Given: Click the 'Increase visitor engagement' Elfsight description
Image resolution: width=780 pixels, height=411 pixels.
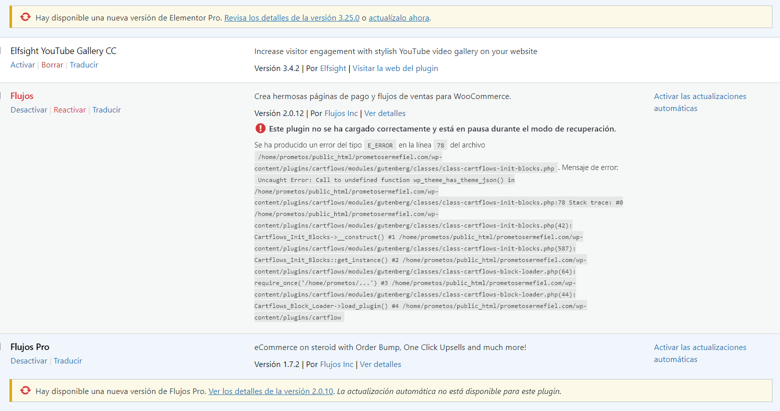Looking at the screenshot, I should pos(396,51).
